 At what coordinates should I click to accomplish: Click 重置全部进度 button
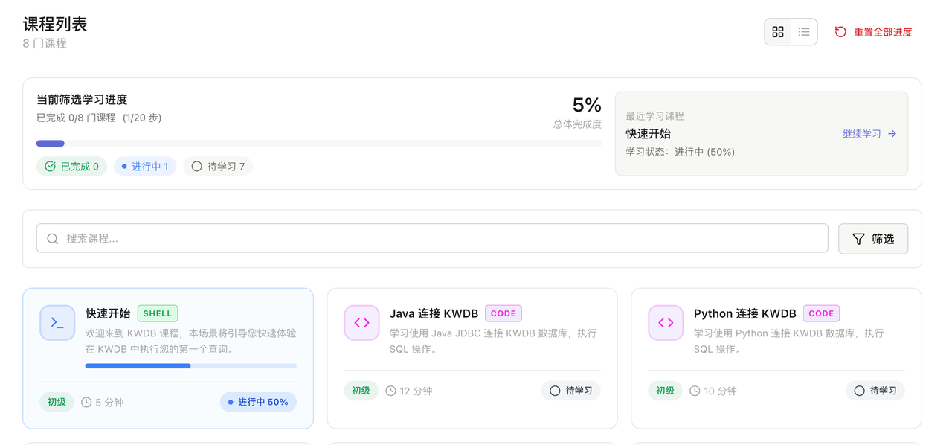click(x=882, y=32)
